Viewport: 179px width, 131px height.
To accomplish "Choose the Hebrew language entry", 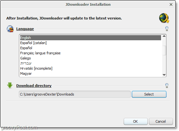I will coord(90,63).
